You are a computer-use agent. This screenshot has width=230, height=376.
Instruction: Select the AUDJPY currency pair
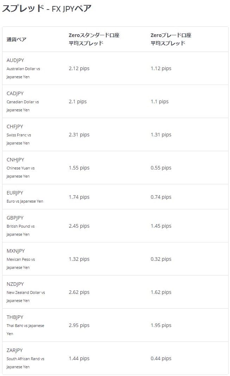pos(15,60)
